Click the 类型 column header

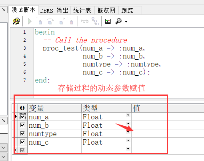106,108
